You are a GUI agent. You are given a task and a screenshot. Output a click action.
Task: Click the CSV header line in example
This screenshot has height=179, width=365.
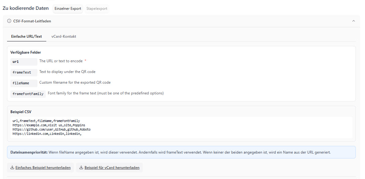click(x=46, y=121)
